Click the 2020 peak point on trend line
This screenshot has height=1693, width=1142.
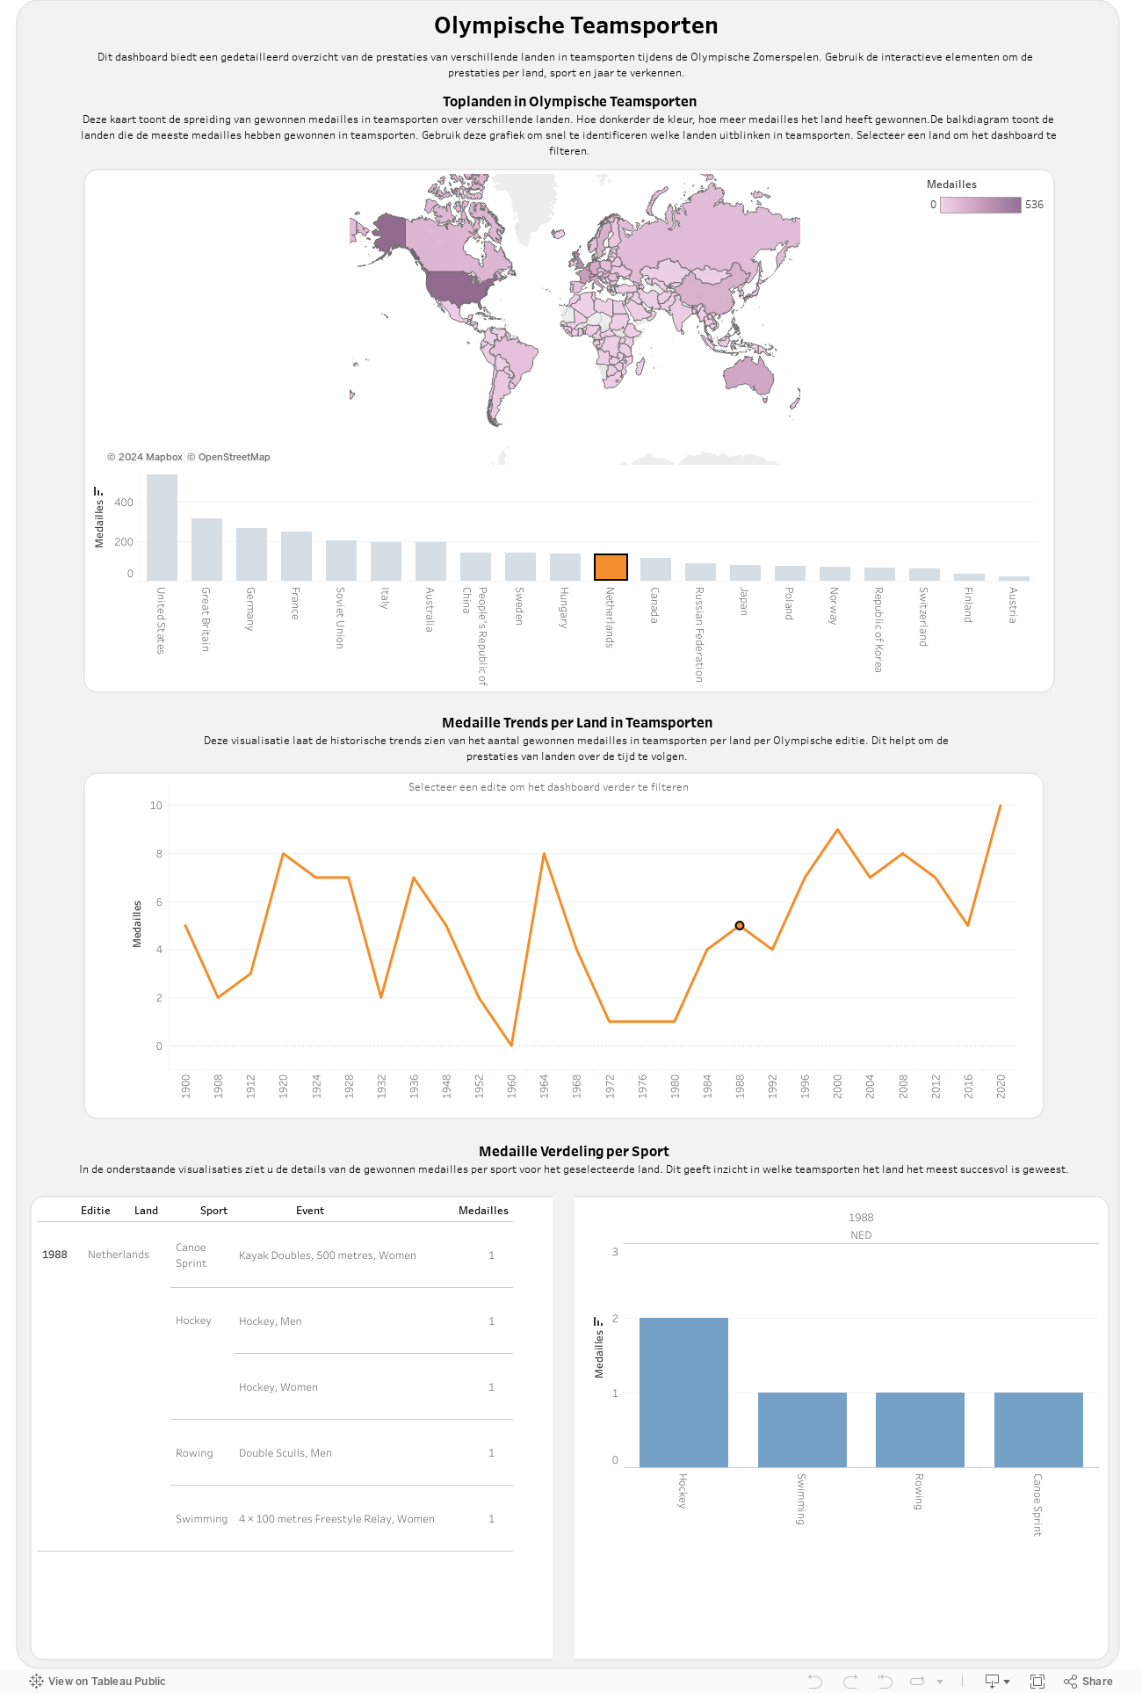(1000, 806)
